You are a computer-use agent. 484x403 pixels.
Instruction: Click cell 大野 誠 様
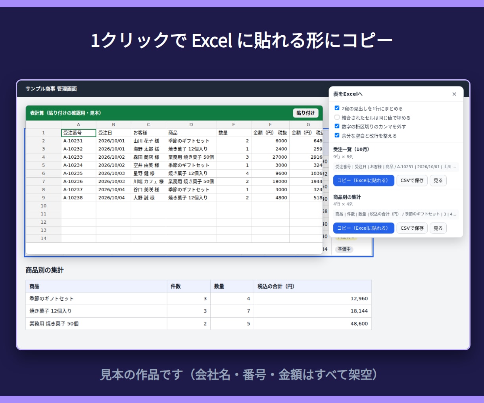click(x=148, y=198)
